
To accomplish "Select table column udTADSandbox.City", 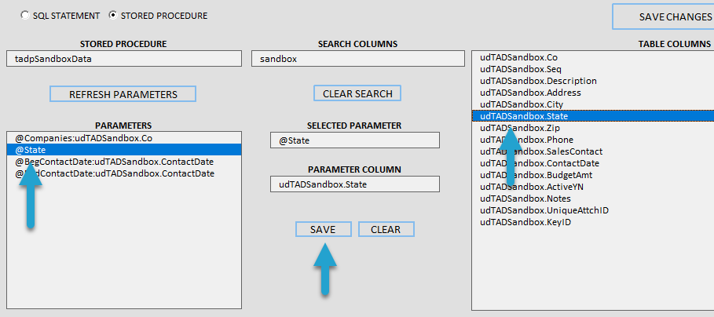I will click(x=593, y=104).
